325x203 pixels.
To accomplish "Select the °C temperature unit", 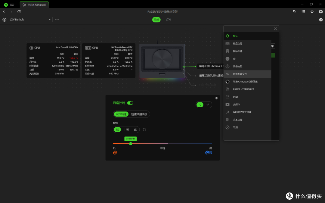I will pos(200,105).
